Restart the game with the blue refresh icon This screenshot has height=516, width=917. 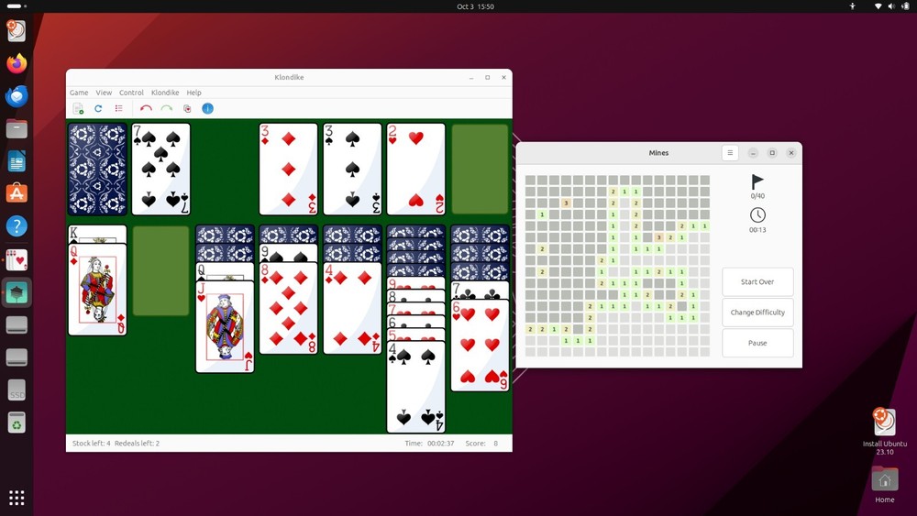[98, 109]
